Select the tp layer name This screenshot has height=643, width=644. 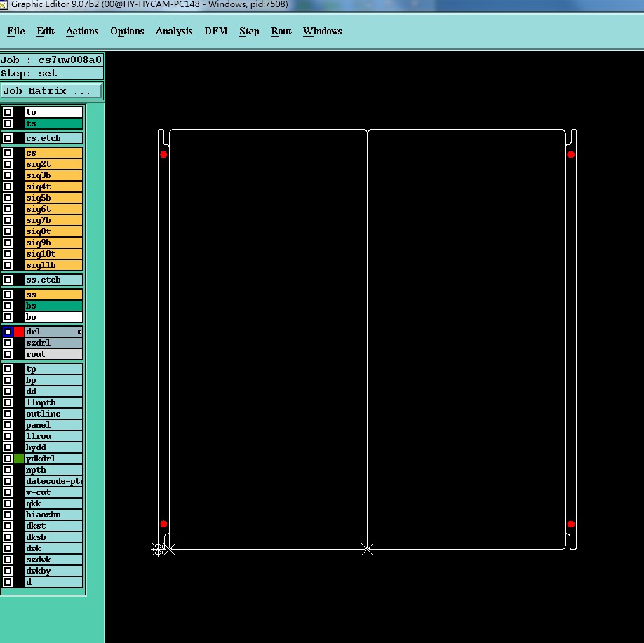tap(54, 369)
